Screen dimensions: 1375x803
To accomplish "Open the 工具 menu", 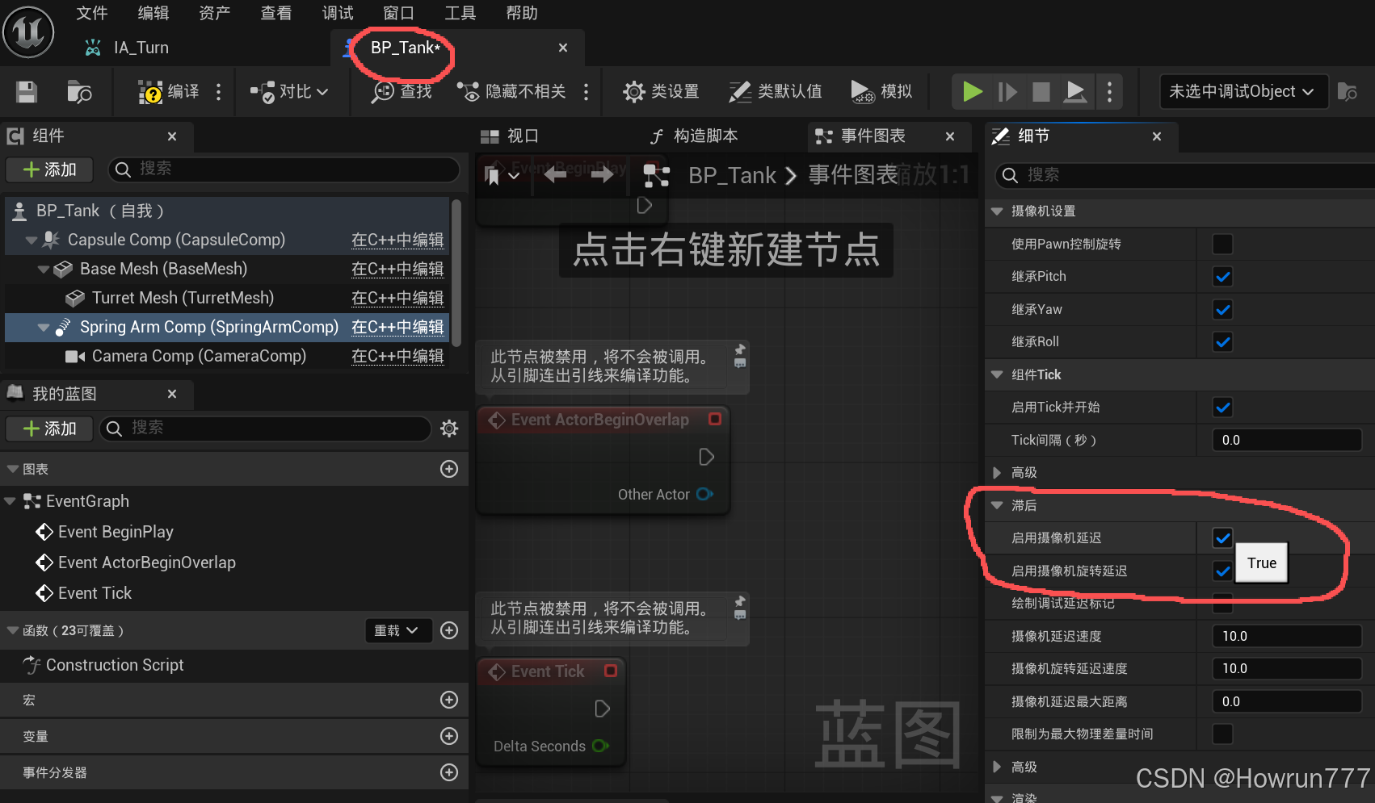I will coord(460,13).
